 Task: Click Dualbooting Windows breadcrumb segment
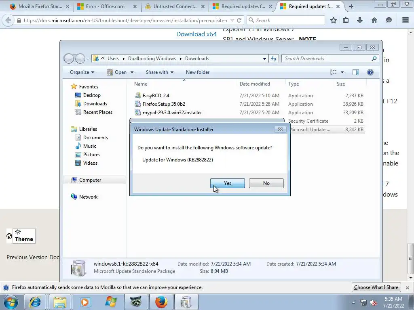point(152,59)
